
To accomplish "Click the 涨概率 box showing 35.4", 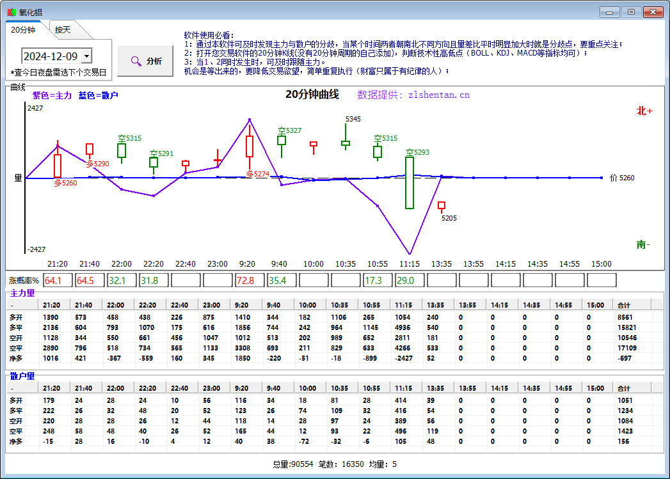I will coord(282,281).
